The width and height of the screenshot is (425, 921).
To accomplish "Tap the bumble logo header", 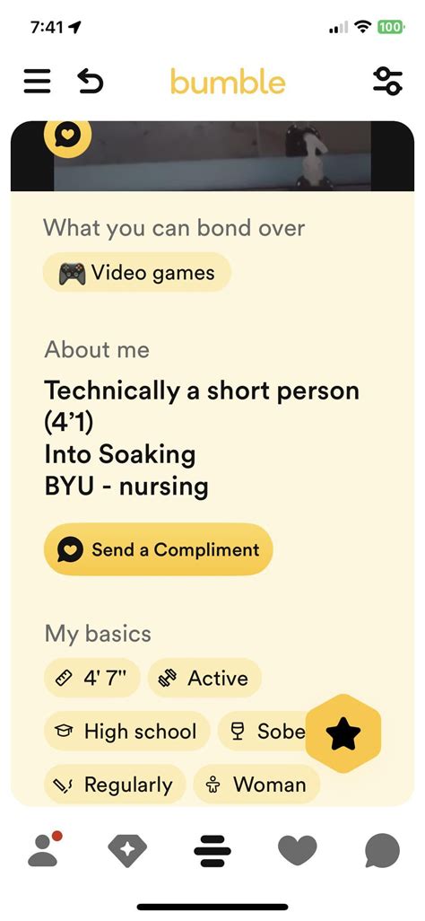I will [228, 82].
